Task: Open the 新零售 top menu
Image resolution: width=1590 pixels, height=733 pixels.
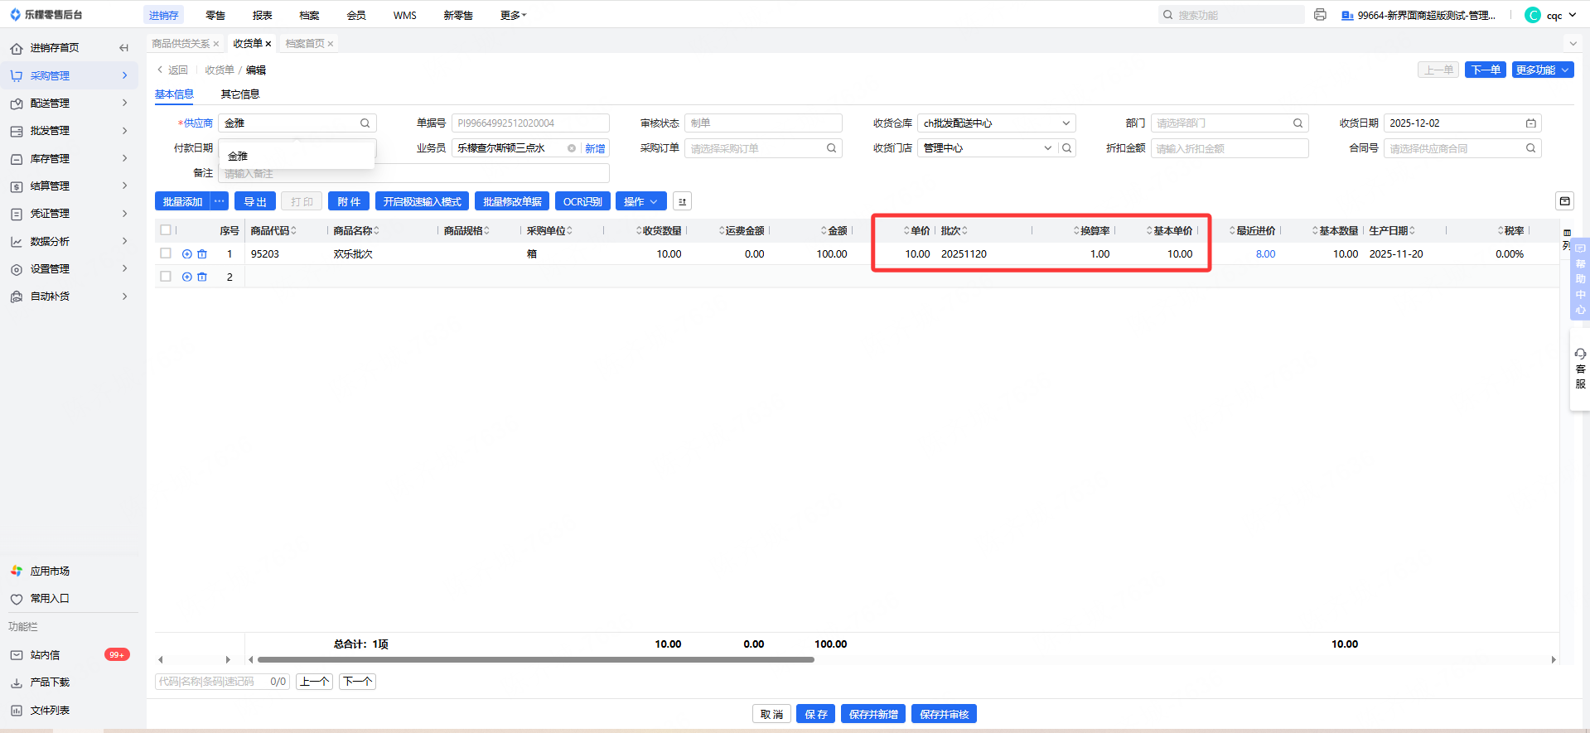Action: (x=458, y=15)
